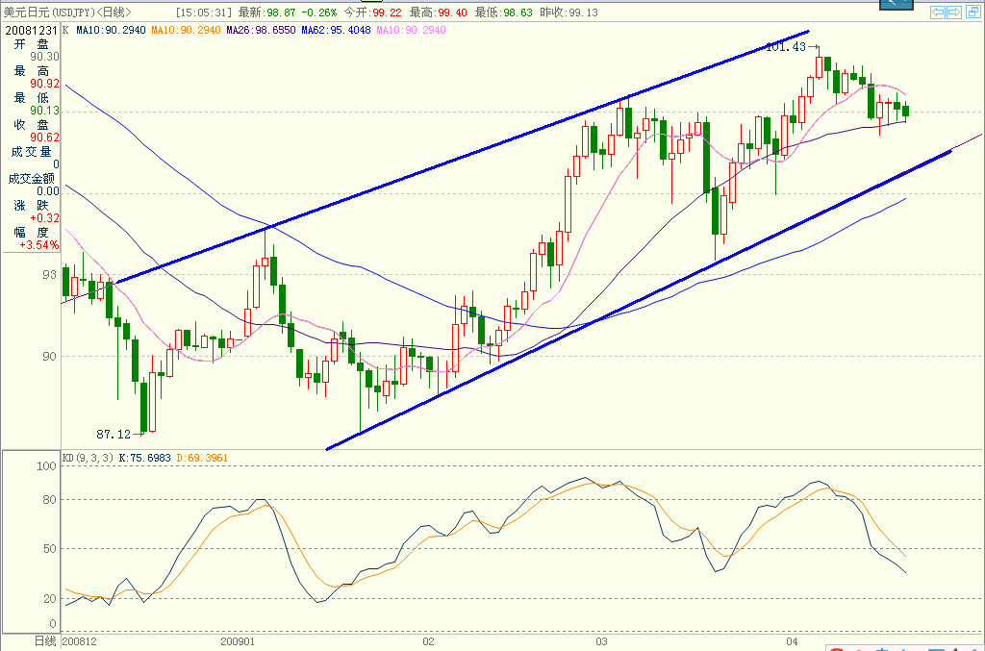
Task: Click the 今开:99.22 open quote
Action: point(372,12)
